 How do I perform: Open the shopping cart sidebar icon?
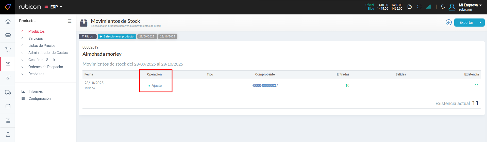(8, 50)
